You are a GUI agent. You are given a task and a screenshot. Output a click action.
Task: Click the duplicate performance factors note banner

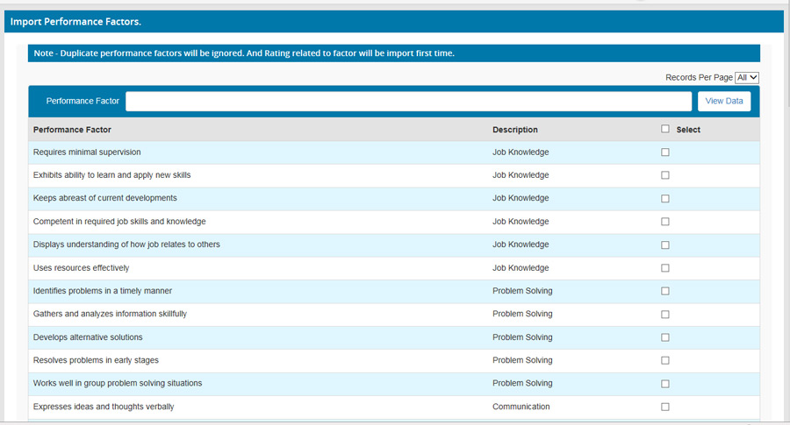[x=394, y=53]
